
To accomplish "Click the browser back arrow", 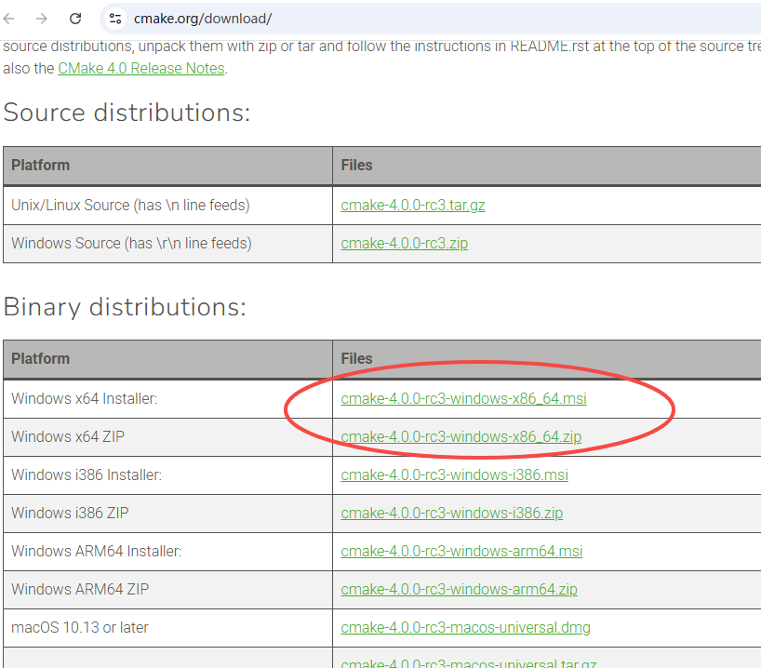I will pyautogui.click(x=8, y=19).
